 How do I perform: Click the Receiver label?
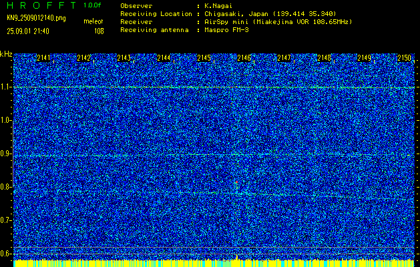click(136, 22)
